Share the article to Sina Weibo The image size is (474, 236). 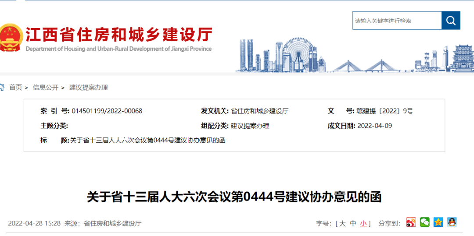411,222
